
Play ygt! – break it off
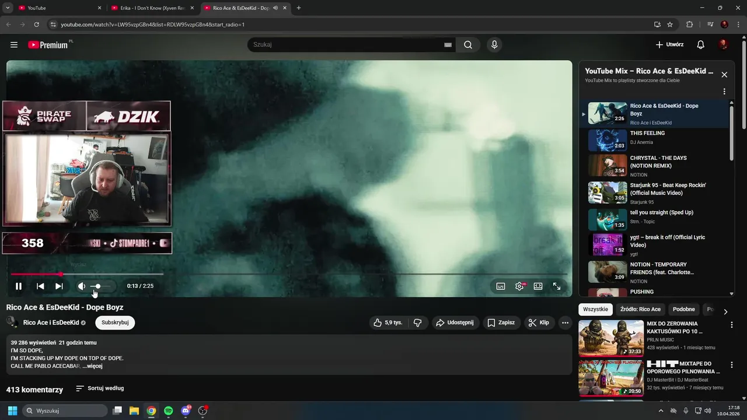654,245
